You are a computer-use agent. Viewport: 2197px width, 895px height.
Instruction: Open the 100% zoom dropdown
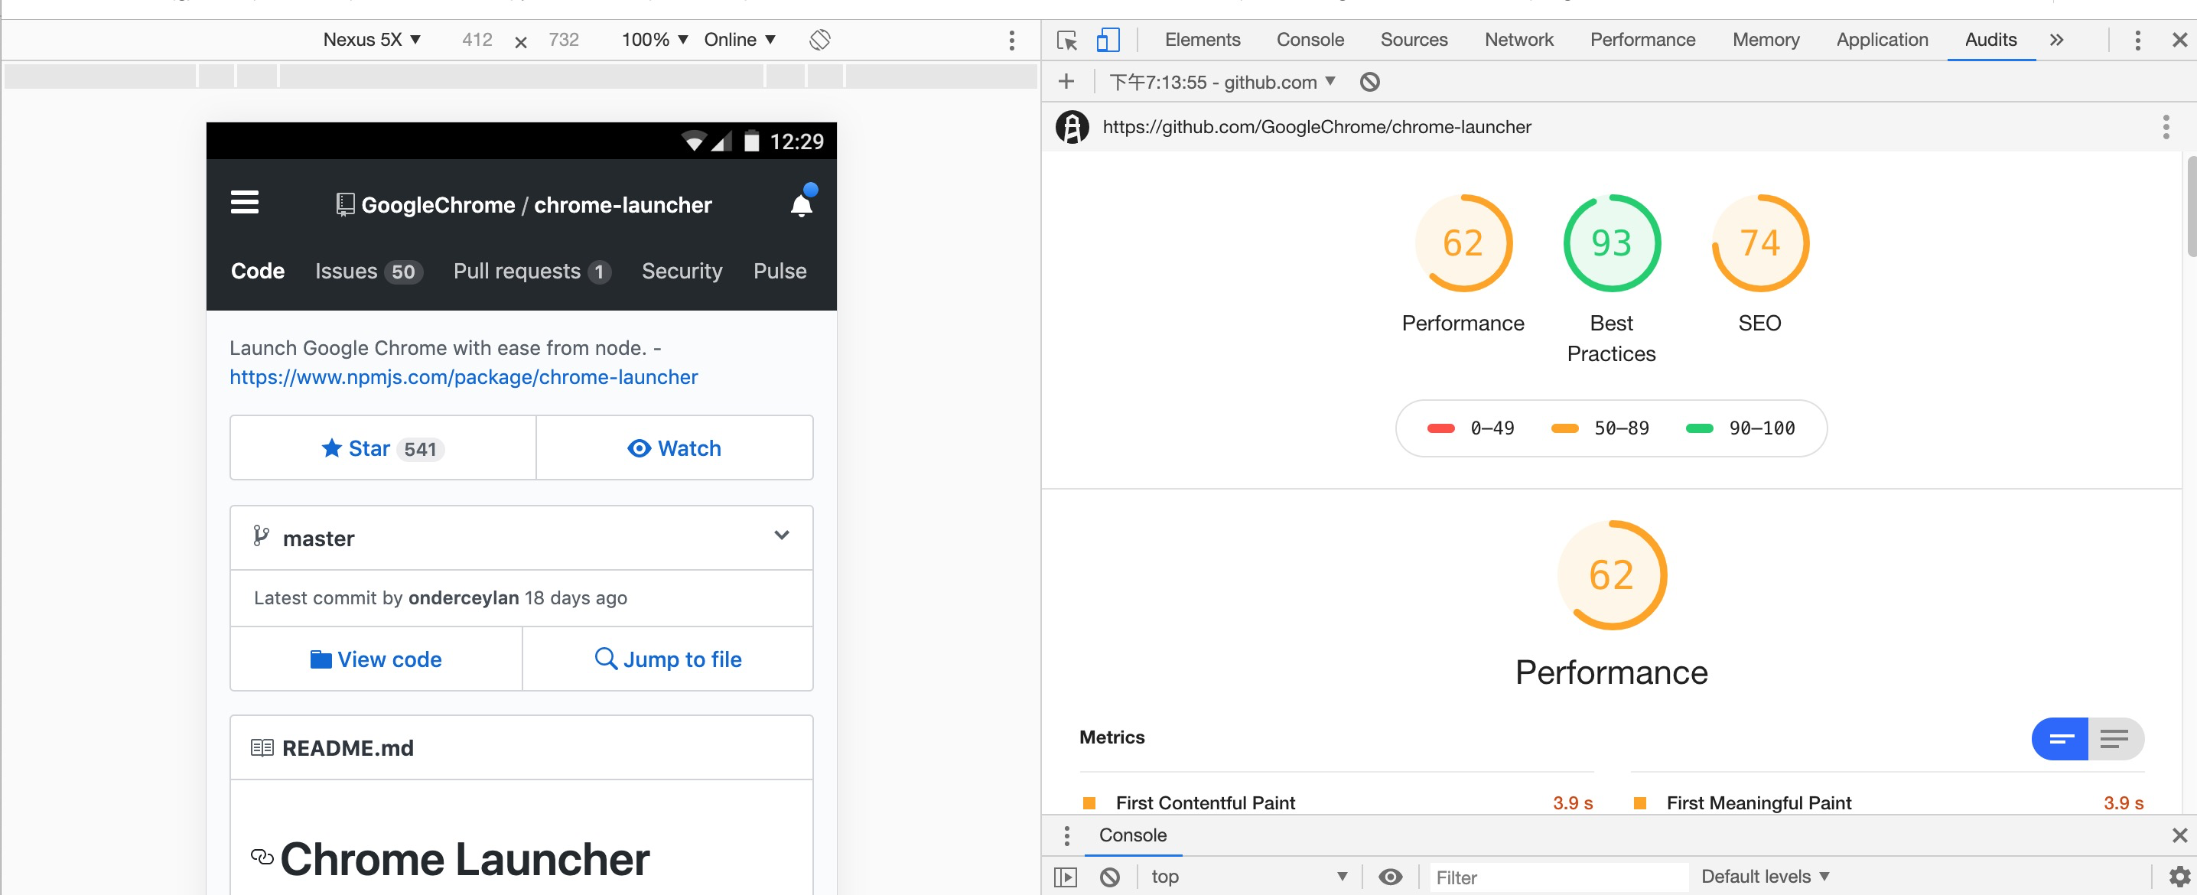(654, 40)
